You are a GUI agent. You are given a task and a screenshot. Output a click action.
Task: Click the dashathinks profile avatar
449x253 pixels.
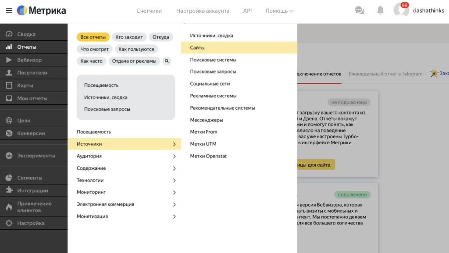(x=401, y=11)
